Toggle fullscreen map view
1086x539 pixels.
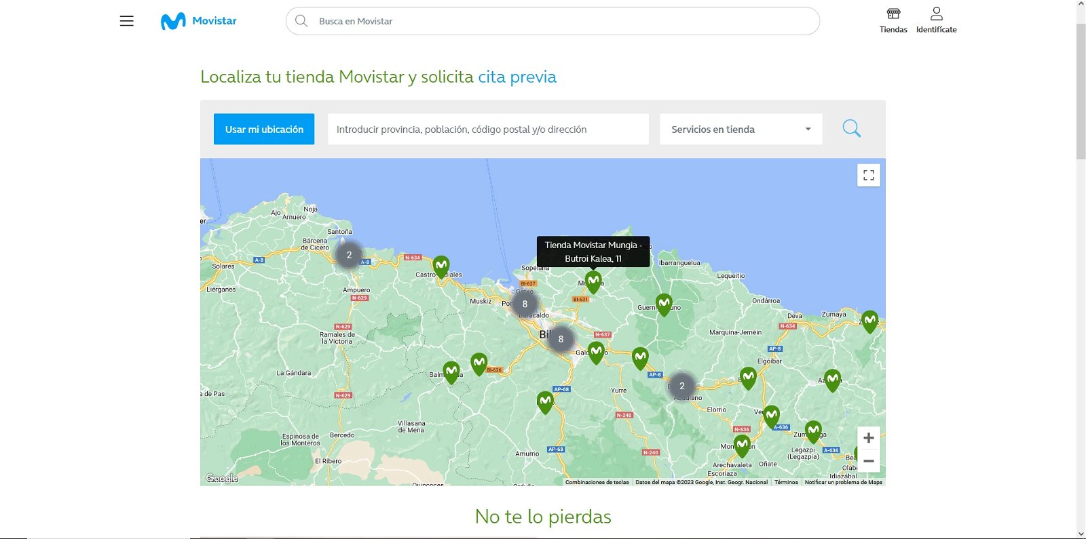click(868, 176)
